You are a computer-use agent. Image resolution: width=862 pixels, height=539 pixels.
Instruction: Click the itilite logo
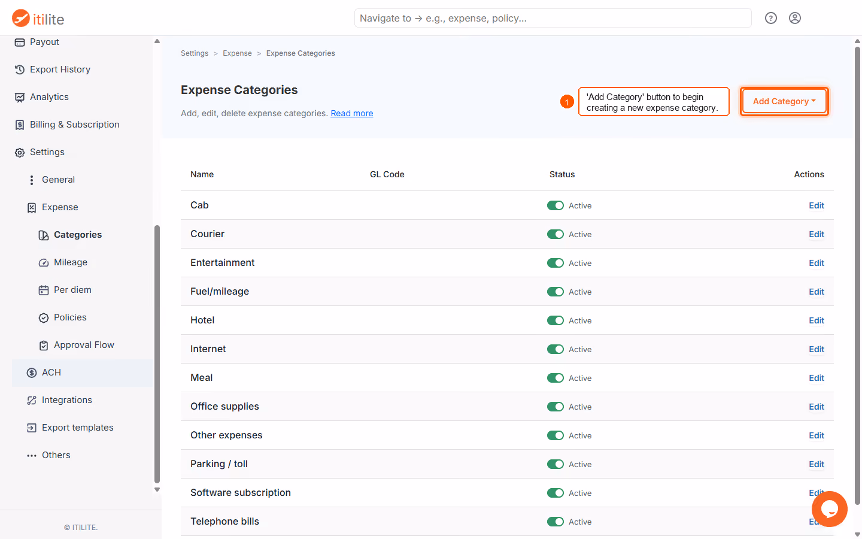point(38,19)
